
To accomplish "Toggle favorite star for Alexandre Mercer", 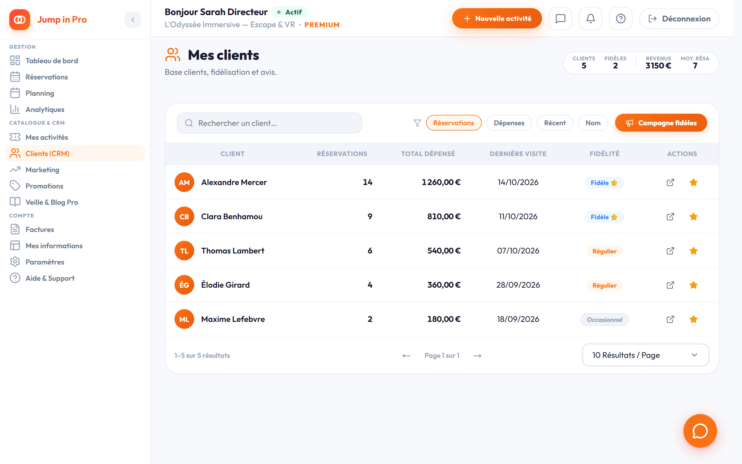I will 694,183.
